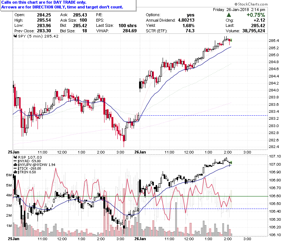
Task: Click the Open value 284.25
Action: coord(44,15)
